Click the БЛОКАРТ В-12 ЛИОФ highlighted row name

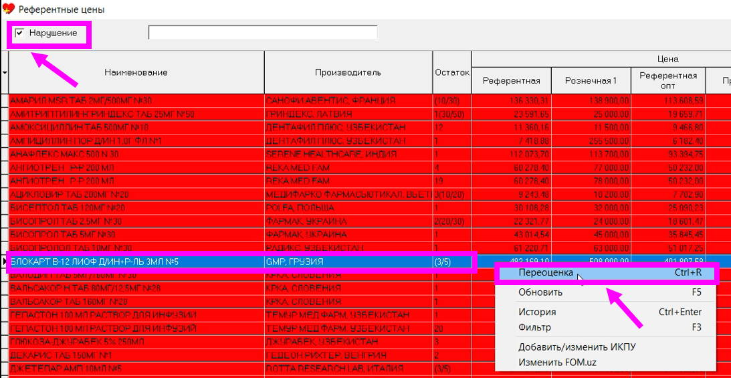coord(136,262)
